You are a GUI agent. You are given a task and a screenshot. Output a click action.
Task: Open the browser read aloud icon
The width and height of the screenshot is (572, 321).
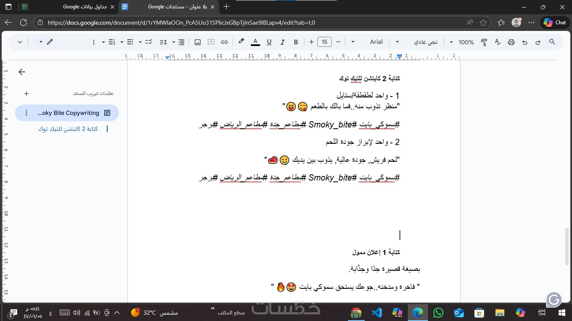click(x=470, y=23)
